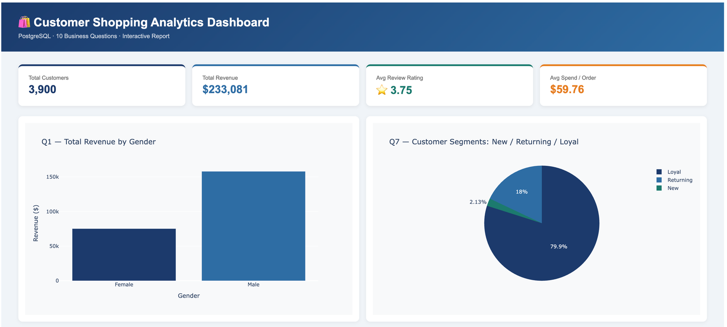Click the 3,900 customers value
This screenshot has height=327, width=727.
tap(42, 89)
